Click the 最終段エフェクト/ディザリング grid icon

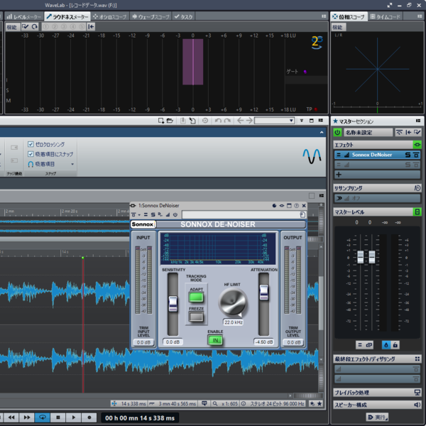pos(417,359)
